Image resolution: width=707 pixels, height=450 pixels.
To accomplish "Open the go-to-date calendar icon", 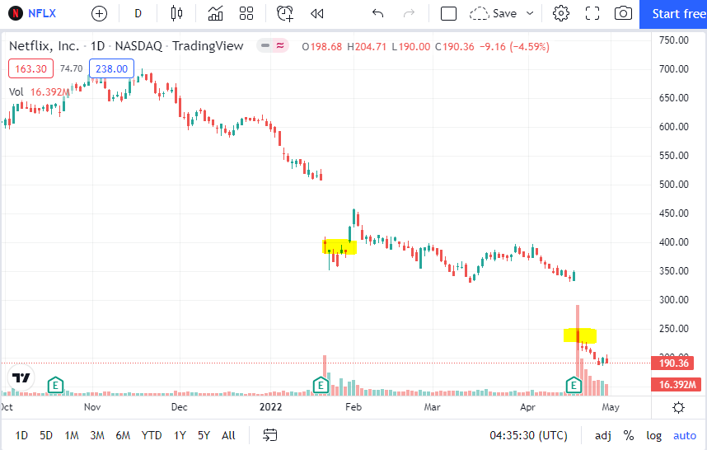I will (x=269, y=435).
